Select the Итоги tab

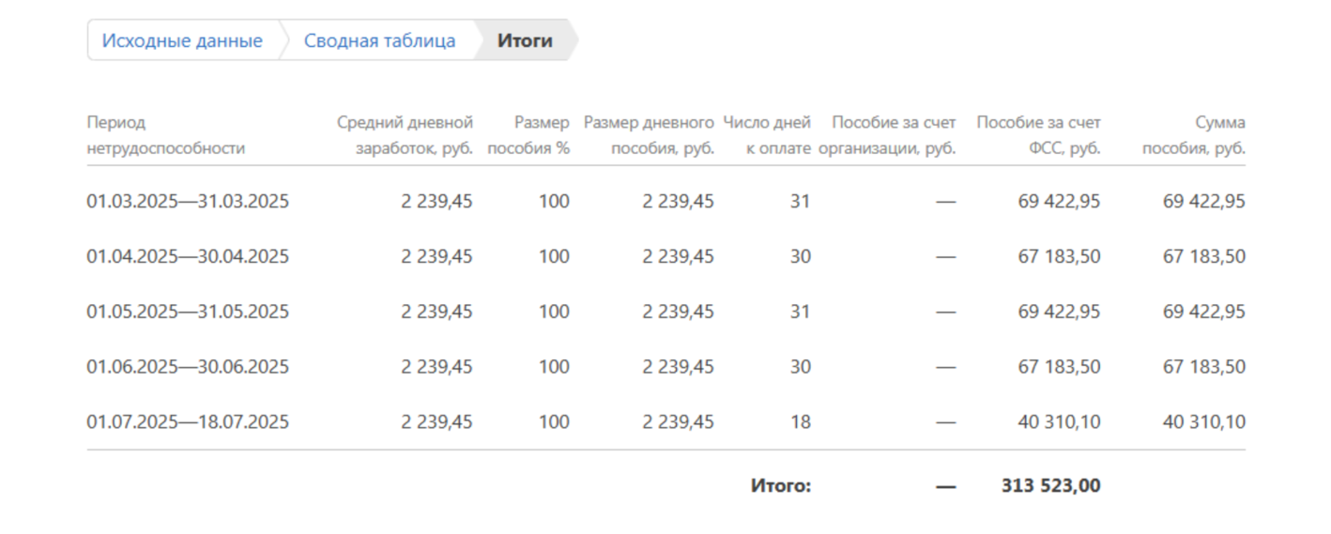[525, 41]
